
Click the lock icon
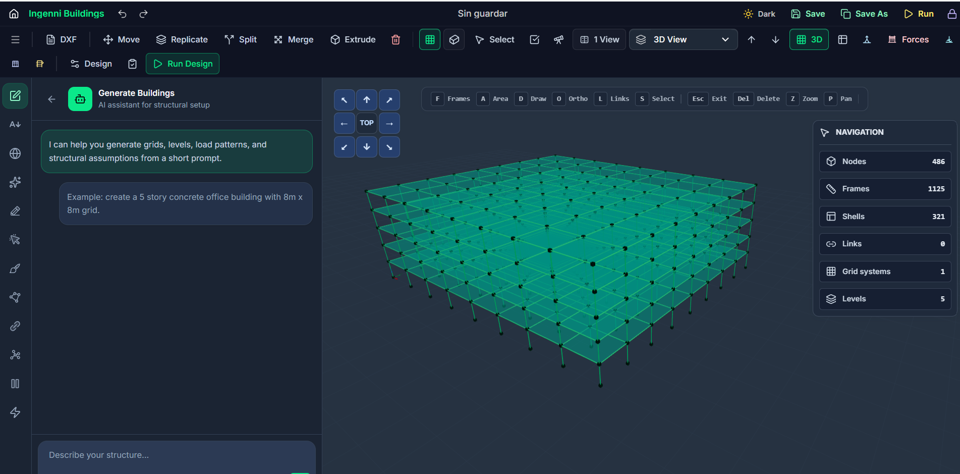[x=951, y=14]
